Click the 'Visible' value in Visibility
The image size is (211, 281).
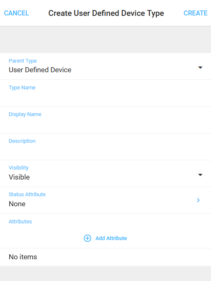(x=19, y=177)
